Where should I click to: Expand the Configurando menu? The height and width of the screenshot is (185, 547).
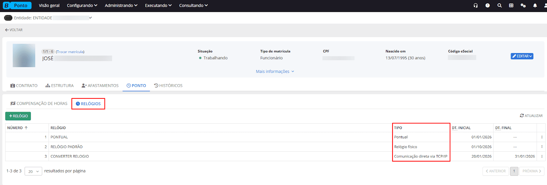(x=82, y=5)
